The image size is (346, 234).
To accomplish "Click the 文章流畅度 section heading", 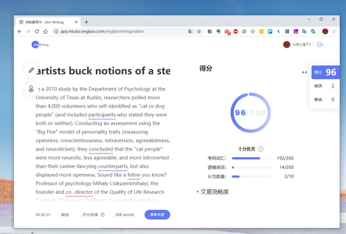I will click(x=214, y=192).
